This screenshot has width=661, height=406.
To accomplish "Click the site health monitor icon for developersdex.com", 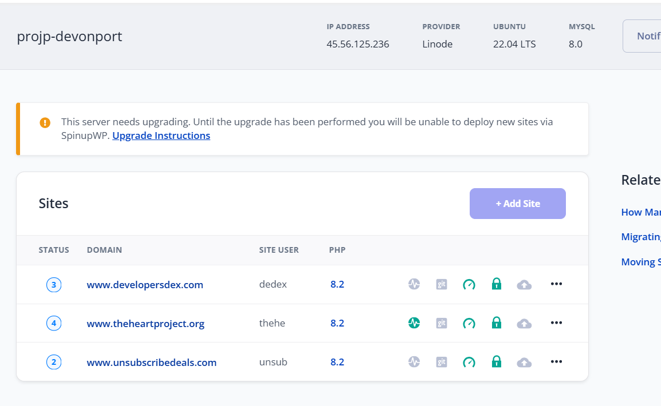I will coord(414,284).
